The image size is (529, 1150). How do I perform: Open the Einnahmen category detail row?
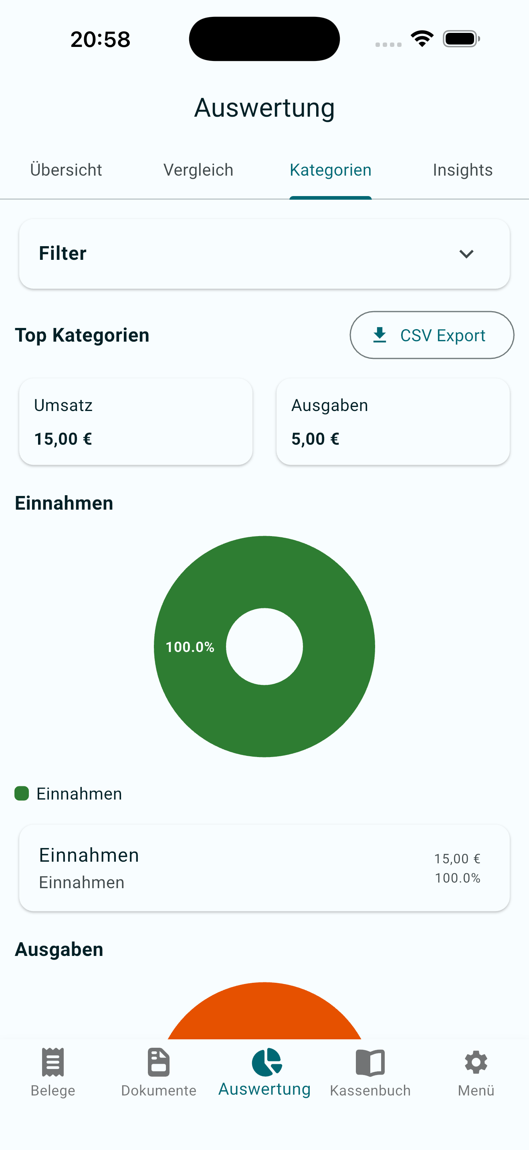tap(264, 868)
